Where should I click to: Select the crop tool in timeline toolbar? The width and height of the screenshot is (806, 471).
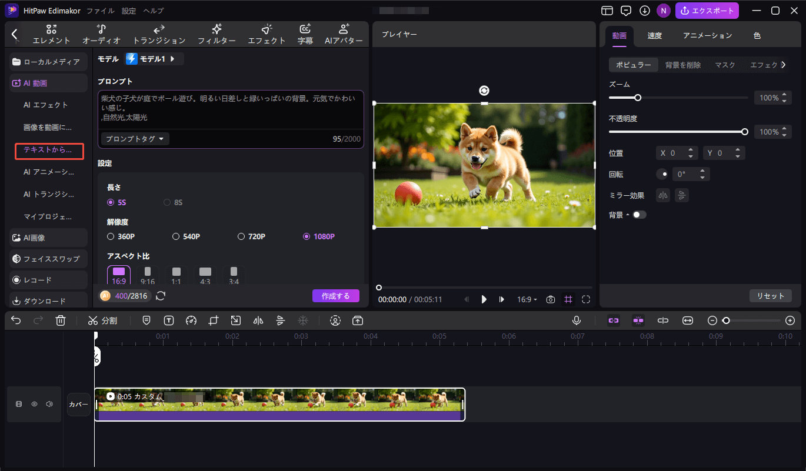213,320
